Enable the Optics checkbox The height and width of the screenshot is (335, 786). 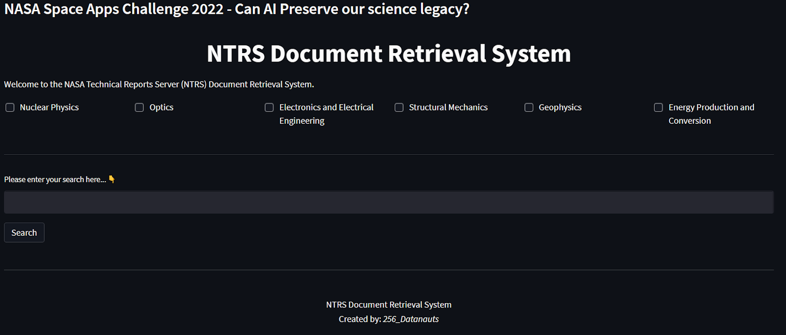[x=140, y=108]
